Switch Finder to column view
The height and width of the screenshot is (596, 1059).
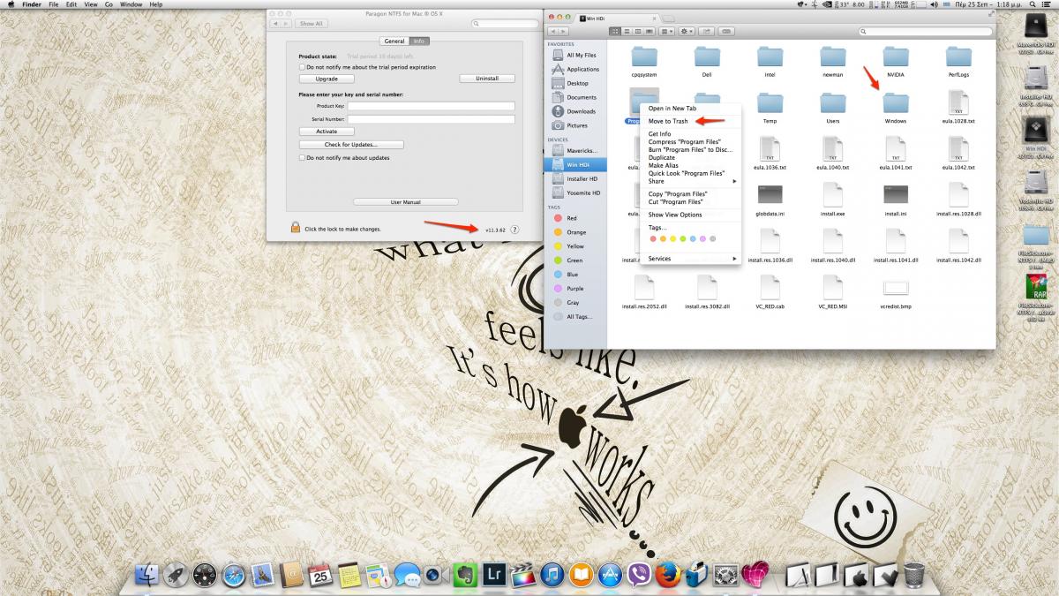638,31
